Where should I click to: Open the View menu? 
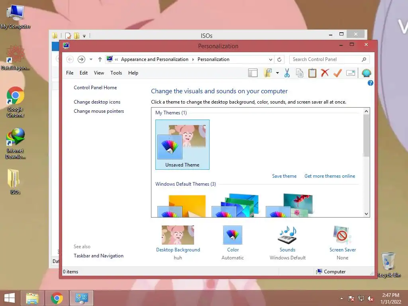pyautogui.click(x=99, y=73)
